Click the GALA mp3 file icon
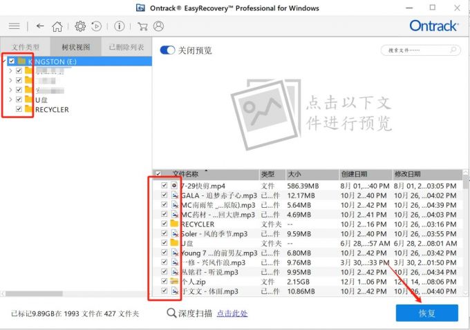 coord(175,195)
